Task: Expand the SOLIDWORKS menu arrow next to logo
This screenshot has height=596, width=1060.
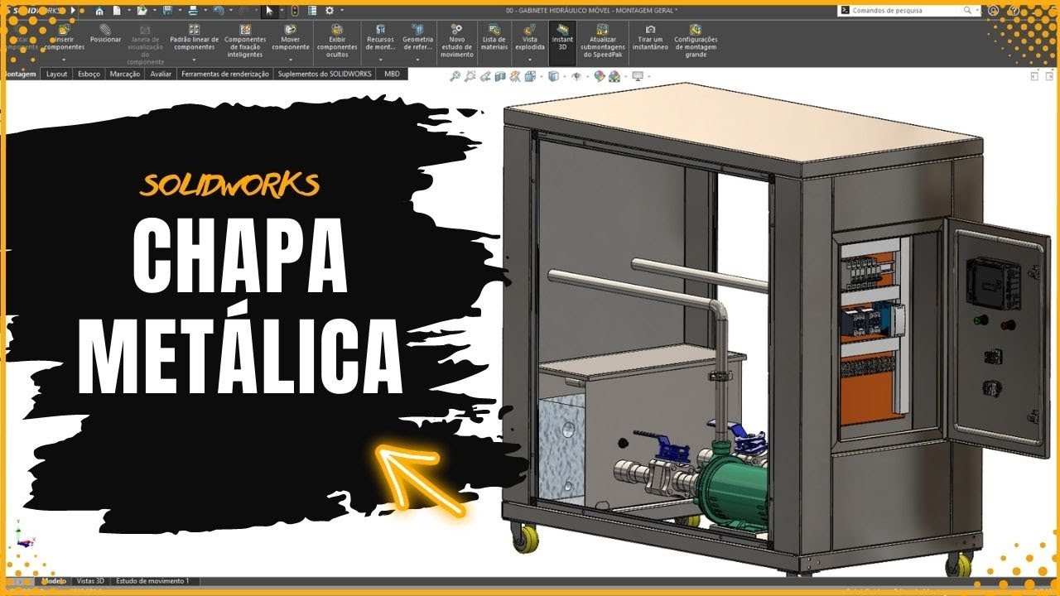Action: (73, 11)
